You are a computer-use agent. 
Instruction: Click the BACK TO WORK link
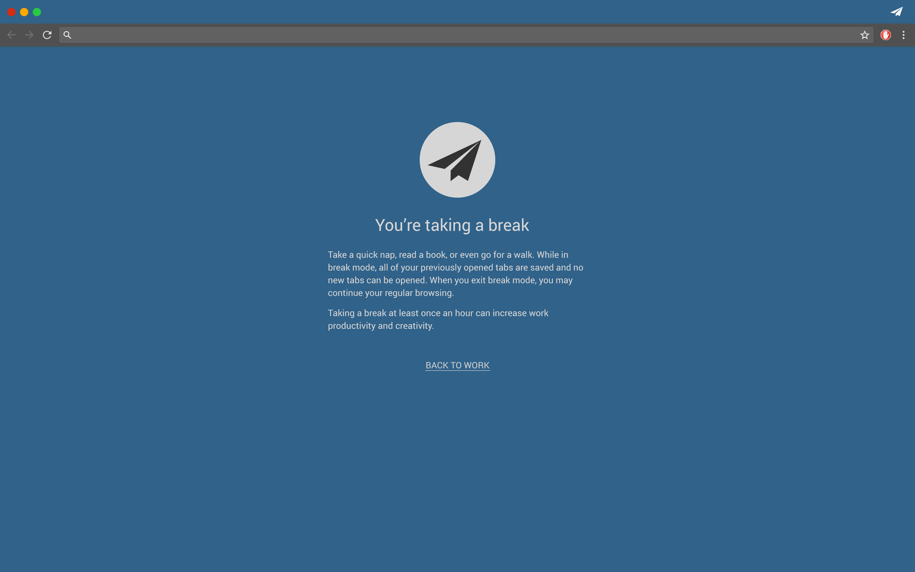click(457, 365)
